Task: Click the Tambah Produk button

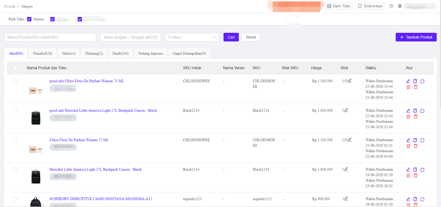Action: pos(416,37)
